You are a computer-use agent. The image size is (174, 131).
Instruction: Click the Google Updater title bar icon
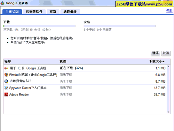click(2, 3)
